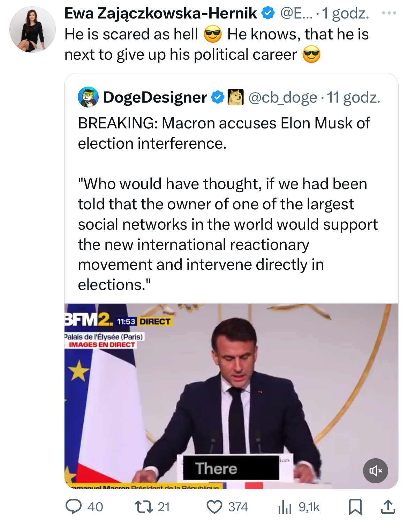Share the post with the upload arrow icon
Viewport: 408px width, 520px height.
coord(388,507)
